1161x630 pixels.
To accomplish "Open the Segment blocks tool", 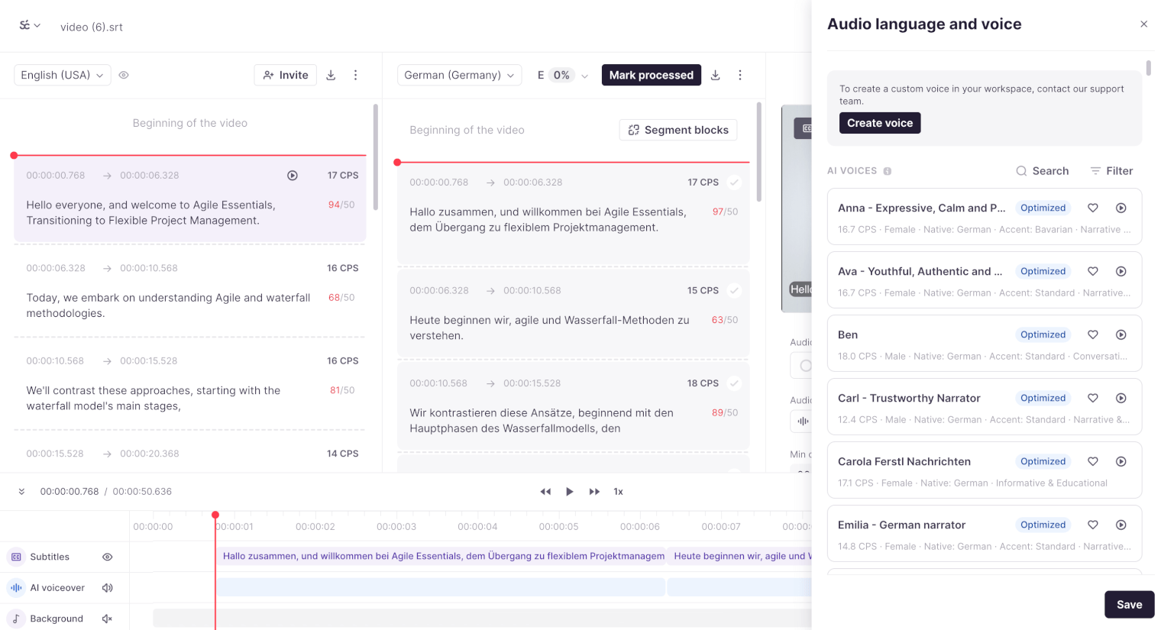I will tap(678, 130).
